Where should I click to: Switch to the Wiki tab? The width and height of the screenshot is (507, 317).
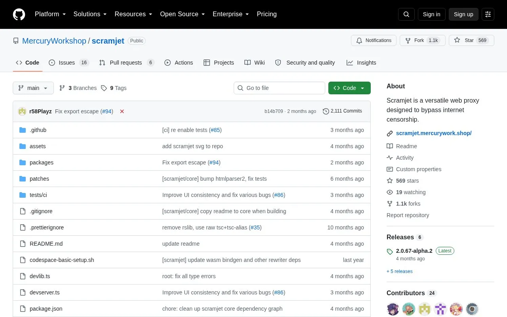click(x=255, y=63)
